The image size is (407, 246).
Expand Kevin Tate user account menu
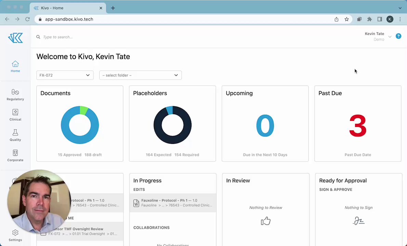(x=378, y=36)
